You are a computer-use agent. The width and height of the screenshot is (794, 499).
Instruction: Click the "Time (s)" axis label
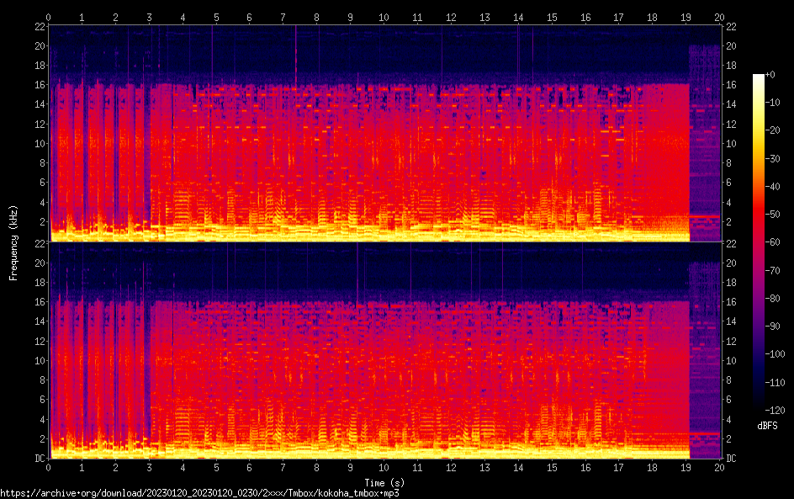pos(384,482)
